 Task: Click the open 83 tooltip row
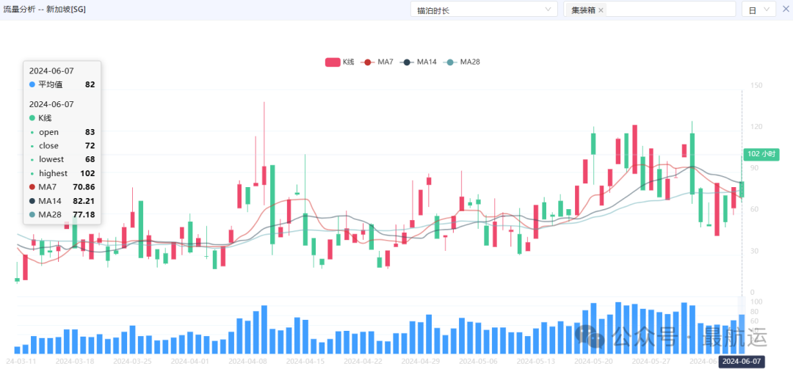click(62, 132)
